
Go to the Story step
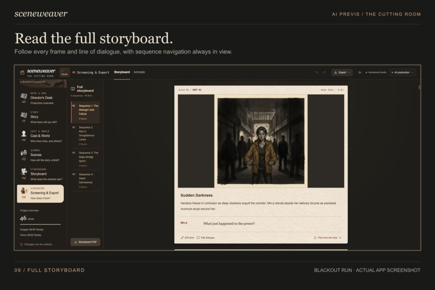click(40, 117)
